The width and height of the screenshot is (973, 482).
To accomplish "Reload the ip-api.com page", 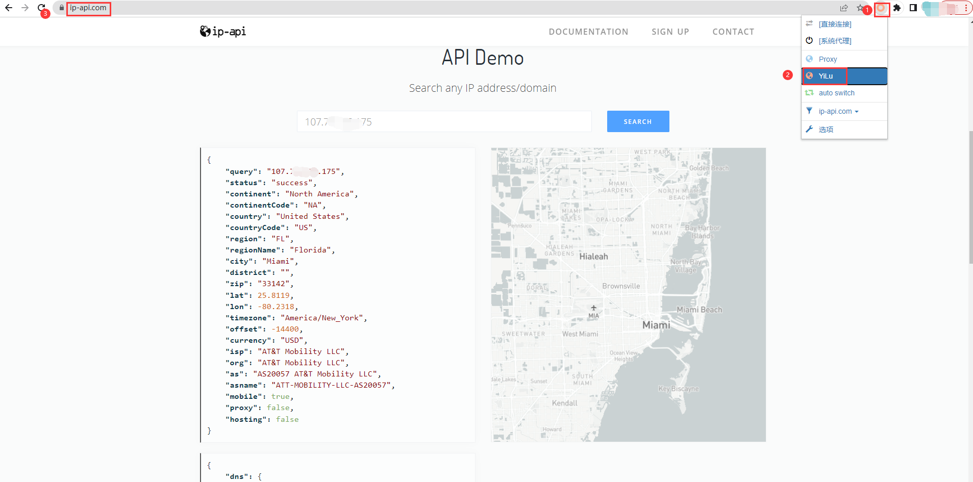I will coord(42,8).
